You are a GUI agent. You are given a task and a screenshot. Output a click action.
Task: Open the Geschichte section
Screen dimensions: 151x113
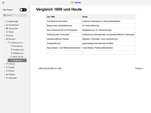click(13, 28)
